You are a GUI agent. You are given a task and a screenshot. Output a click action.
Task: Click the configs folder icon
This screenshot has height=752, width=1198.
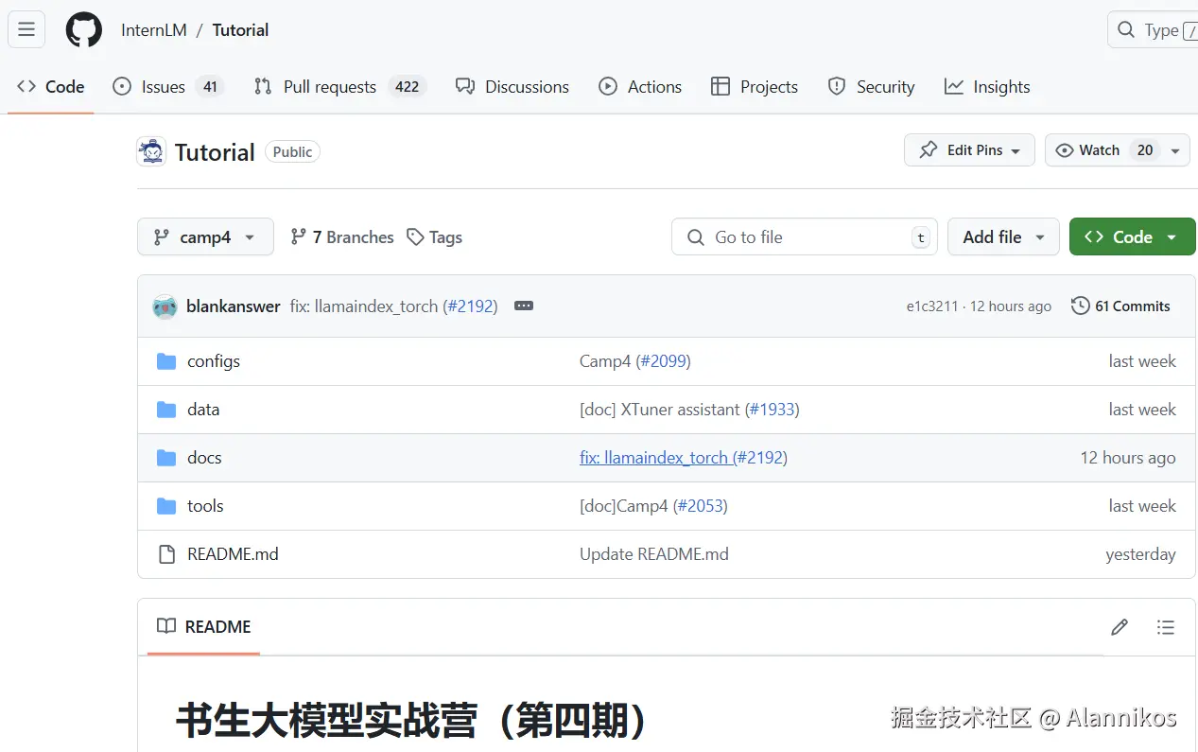[166, 361]
